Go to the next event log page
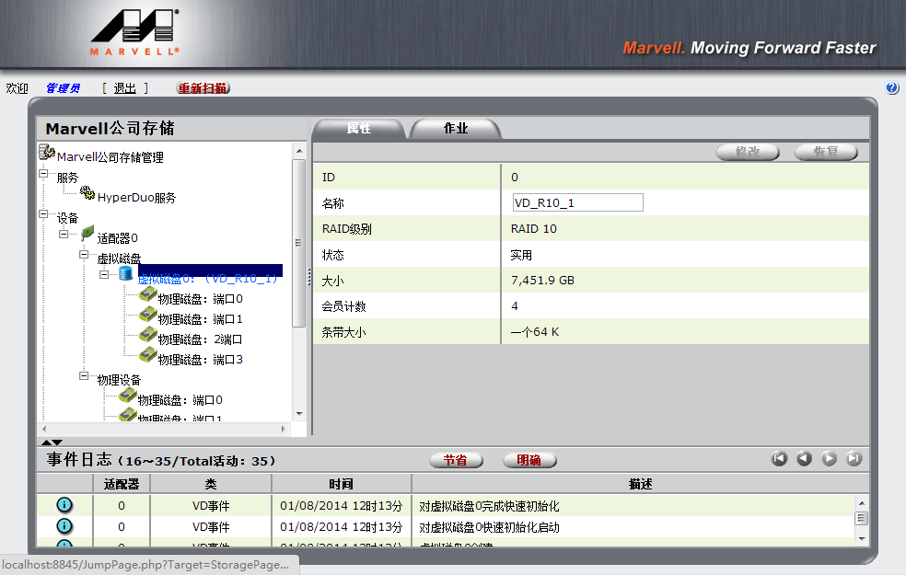 (830, 458)
